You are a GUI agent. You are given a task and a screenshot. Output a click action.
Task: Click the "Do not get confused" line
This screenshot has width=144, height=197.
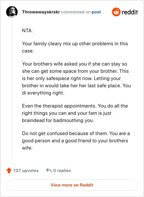point(76,133)
